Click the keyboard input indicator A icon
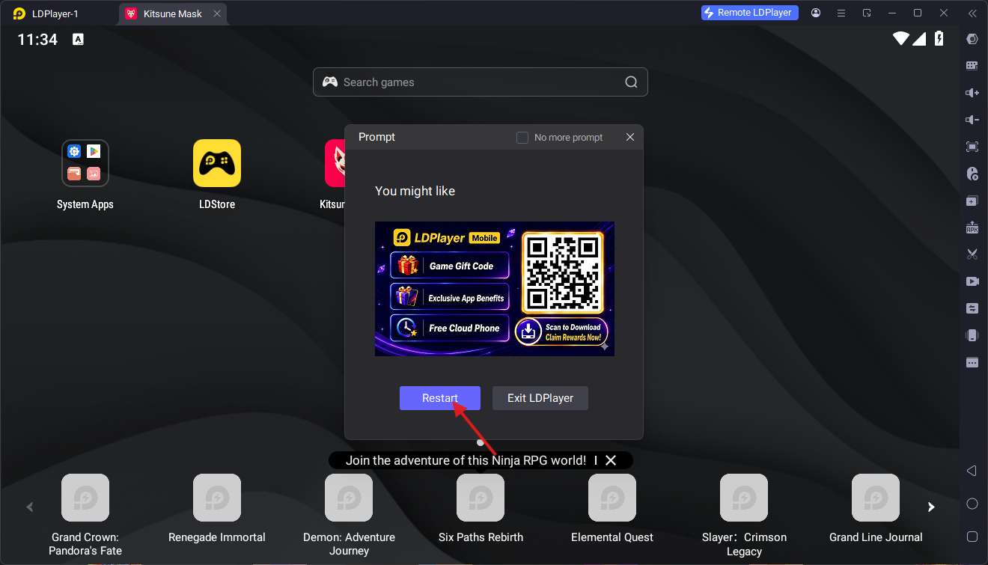The height and width of the screenshot is (565, 988). 78,40
